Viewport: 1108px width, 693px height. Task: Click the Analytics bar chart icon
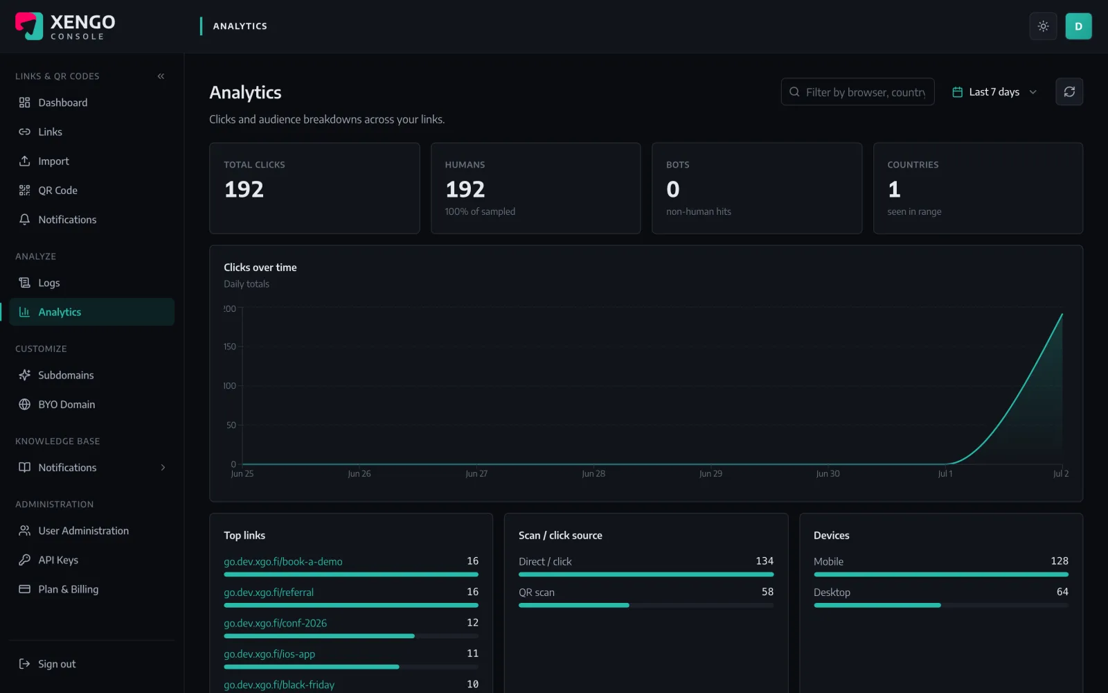pos(24,312)
